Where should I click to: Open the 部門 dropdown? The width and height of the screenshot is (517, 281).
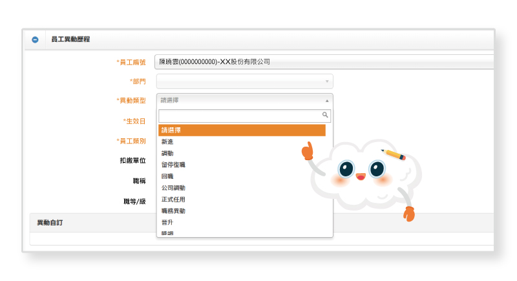[x=244, y=81]
